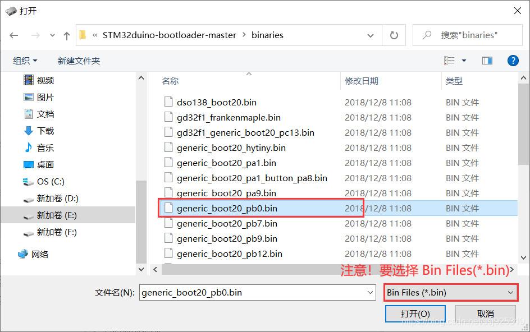Select 桌面 in the navigation pane

(x=45, y=165)
